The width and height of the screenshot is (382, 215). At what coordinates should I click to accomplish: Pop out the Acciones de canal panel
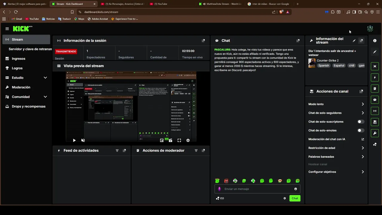point(361,91)
